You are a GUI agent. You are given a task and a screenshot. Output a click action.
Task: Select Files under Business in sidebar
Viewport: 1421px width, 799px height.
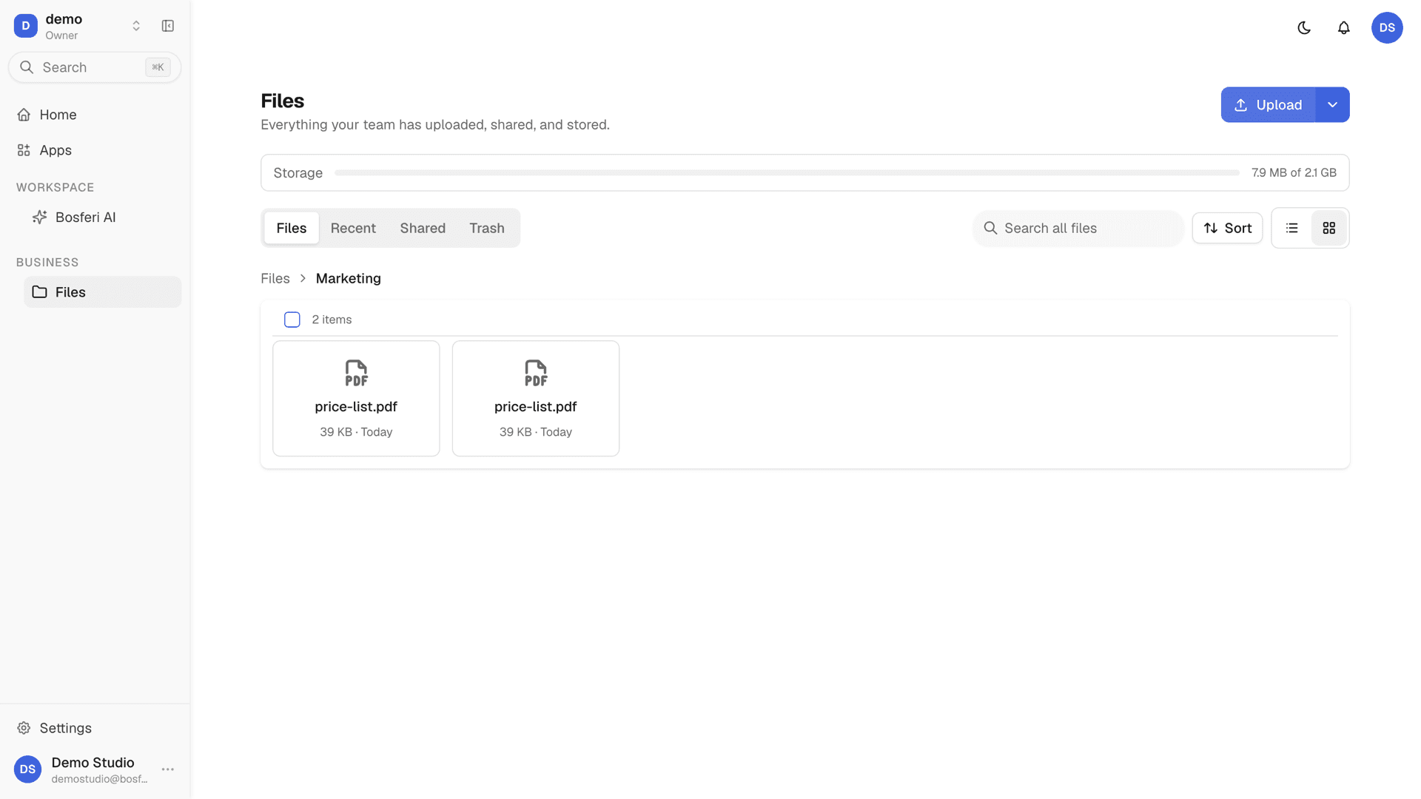[102, 292]
